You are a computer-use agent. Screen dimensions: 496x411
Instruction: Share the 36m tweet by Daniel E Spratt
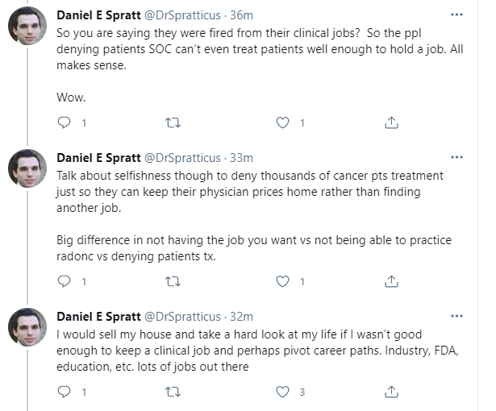[x=391, y=122]
